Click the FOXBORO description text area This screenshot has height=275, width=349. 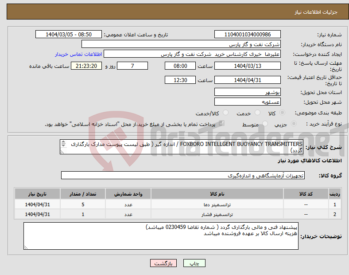pyautogui.click(x=182, y=147)
